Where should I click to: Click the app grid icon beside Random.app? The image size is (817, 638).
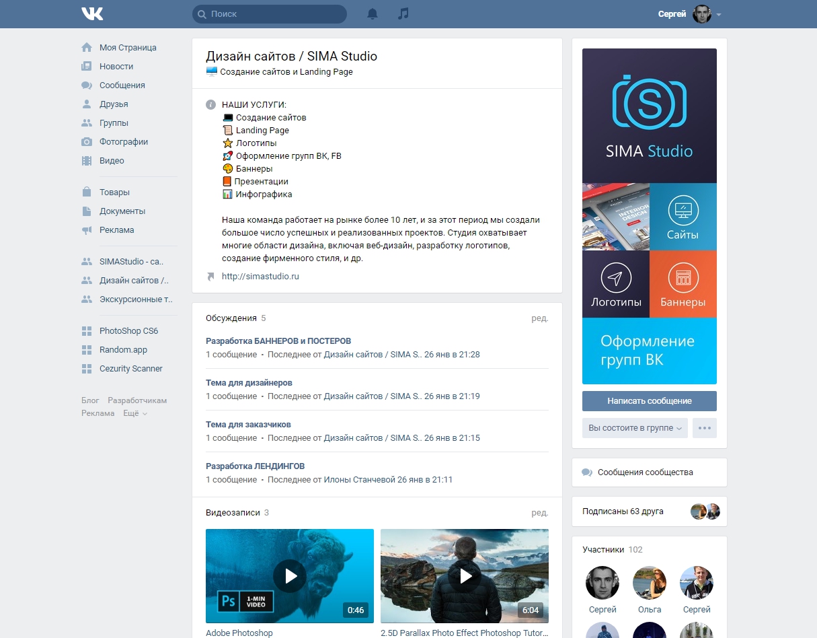coord(87,350)
